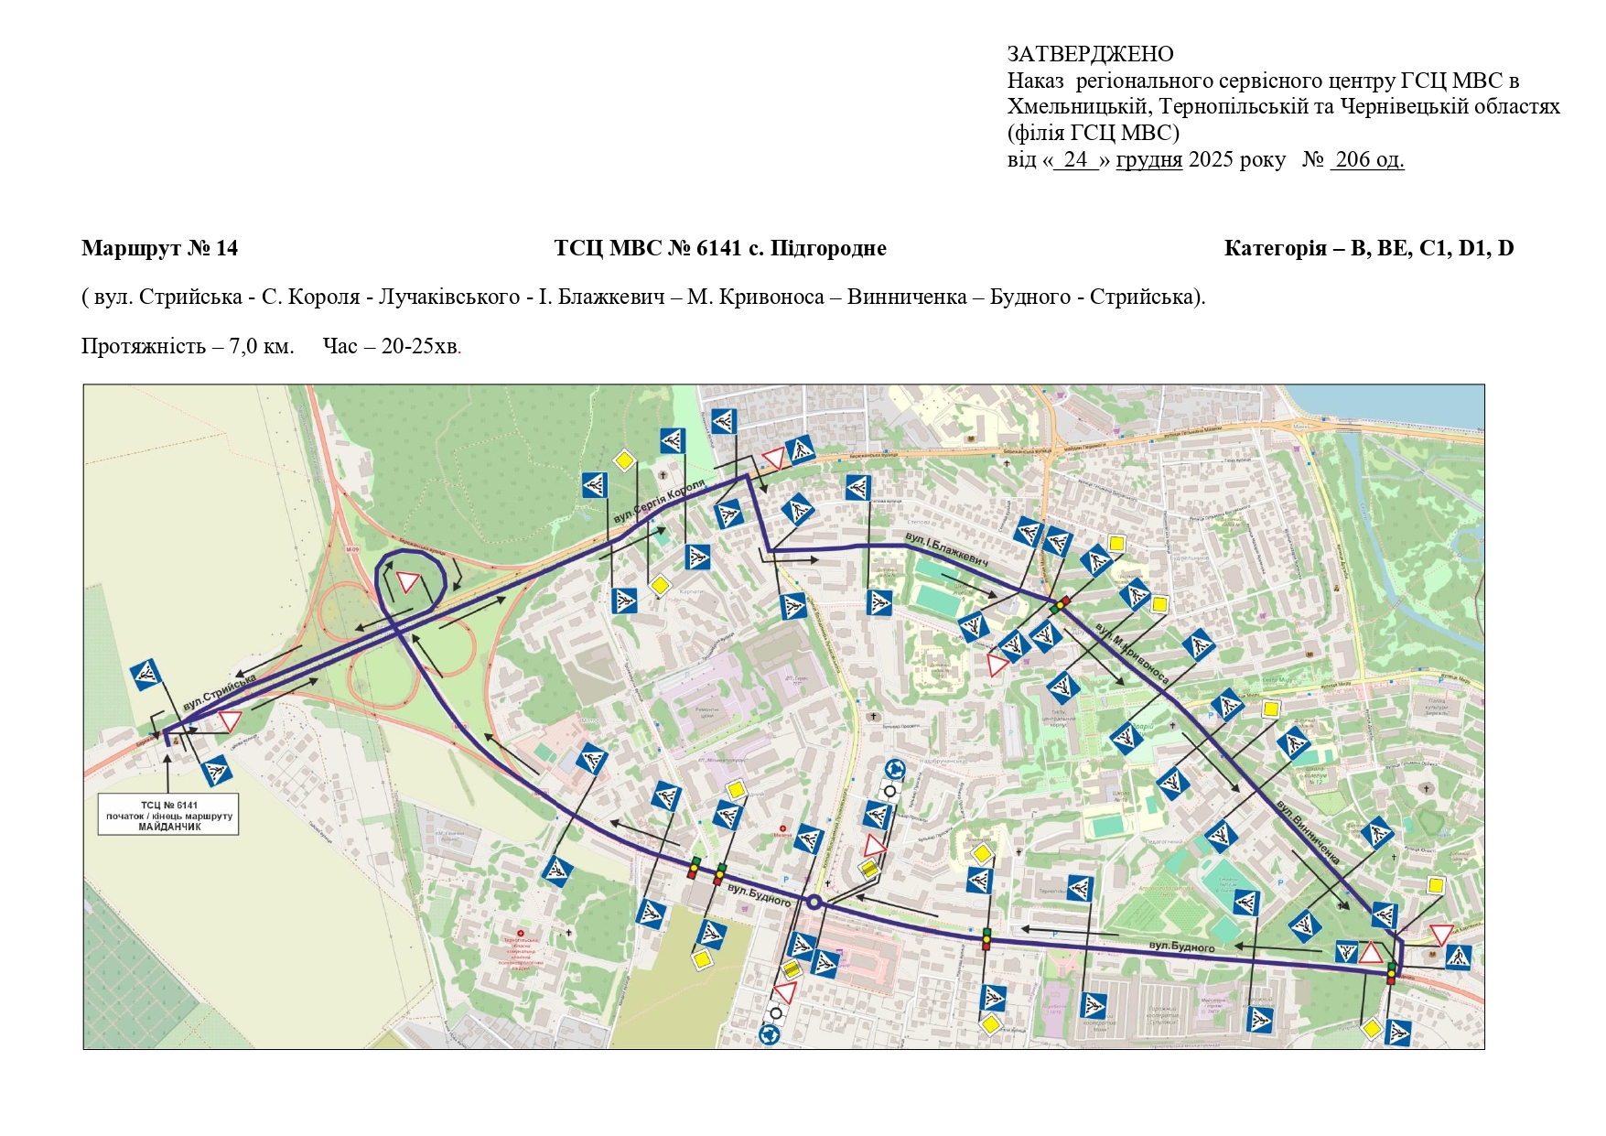Click the red warning triangle near route's east end
1606x1136 pixels.
pos(1370,953)
